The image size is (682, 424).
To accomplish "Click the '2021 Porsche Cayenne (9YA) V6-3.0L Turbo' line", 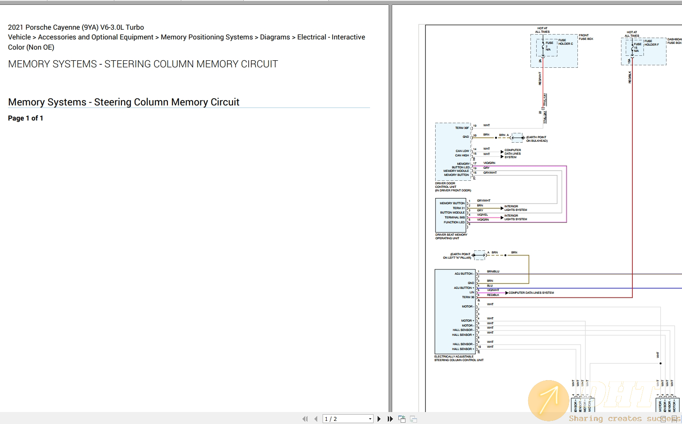I will [x=76, y=27].
